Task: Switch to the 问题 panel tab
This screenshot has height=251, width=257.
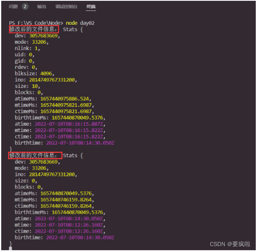Action: pos(13,6)
